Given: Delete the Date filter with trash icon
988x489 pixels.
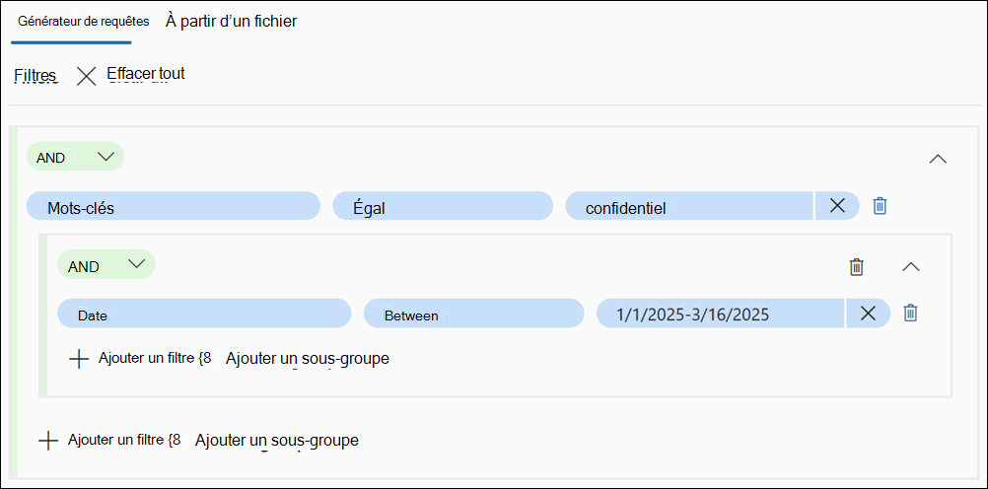Looking at the screenshot, I should [x=911, y=313].
